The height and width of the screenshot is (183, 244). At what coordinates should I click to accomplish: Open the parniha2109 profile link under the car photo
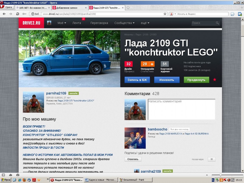(56, 93)
